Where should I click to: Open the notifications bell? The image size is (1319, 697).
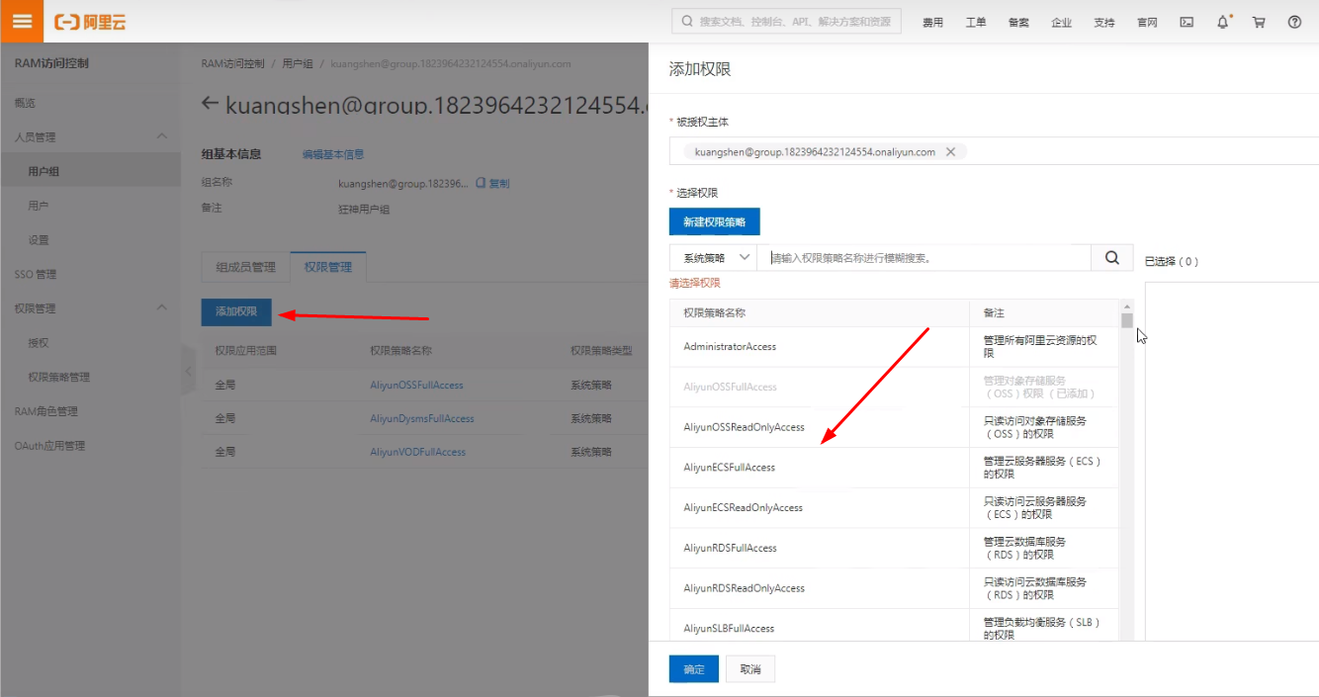pyautogui.click(x=1223, y=22)
